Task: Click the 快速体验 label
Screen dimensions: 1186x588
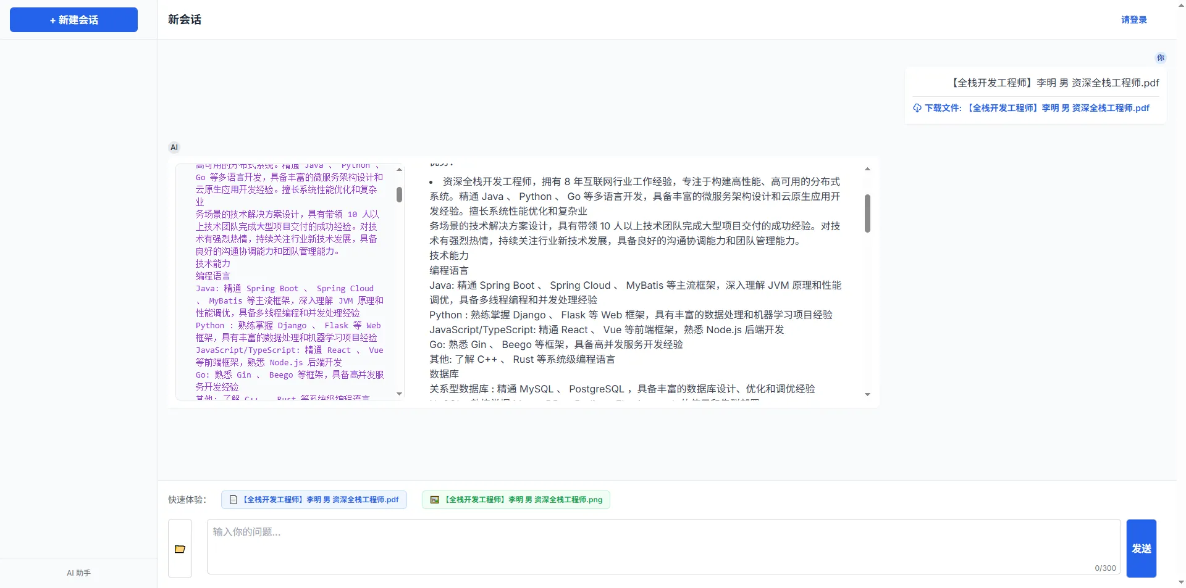Action: 187,500
